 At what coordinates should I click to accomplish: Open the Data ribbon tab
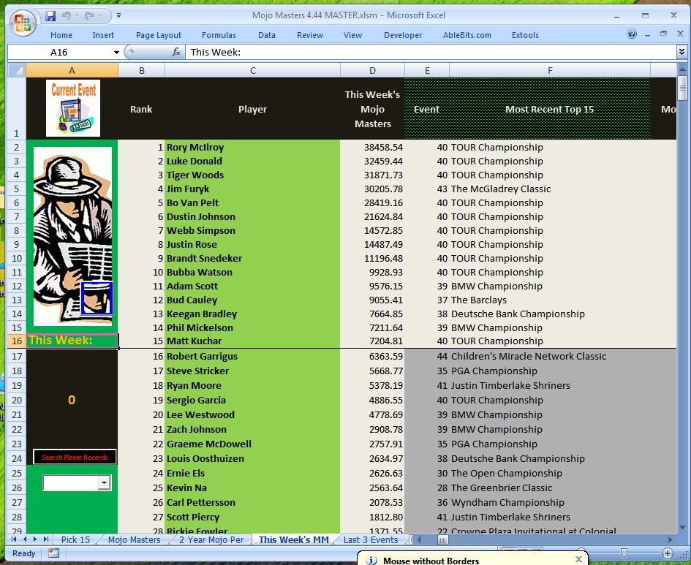(x=267, y=35)
